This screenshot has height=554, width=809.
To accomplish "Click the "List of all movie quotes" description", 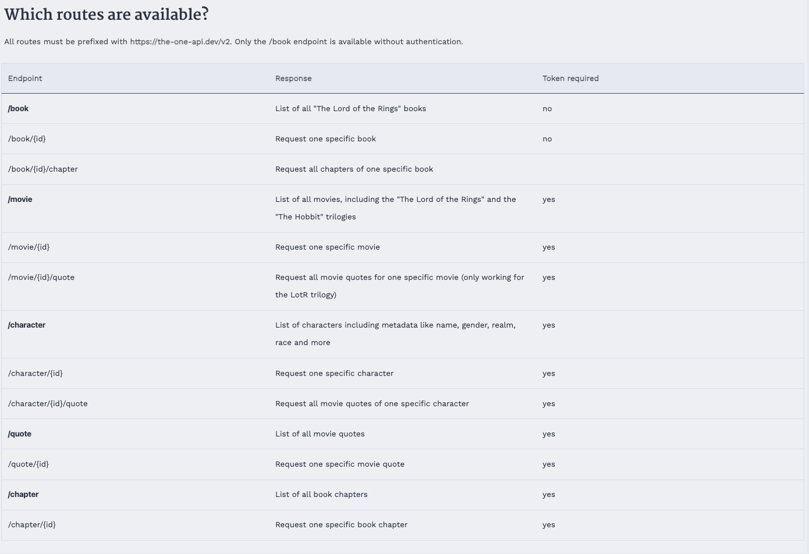I will click(320, 434).
